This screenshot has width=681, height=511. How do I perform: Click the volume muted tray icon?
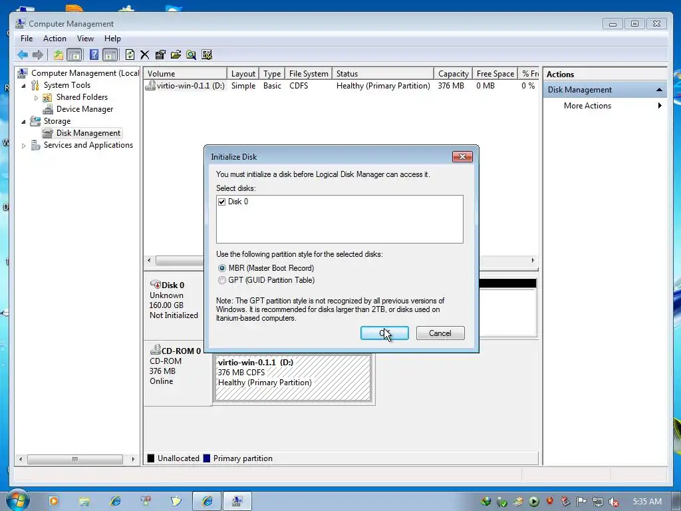(614, 502)
